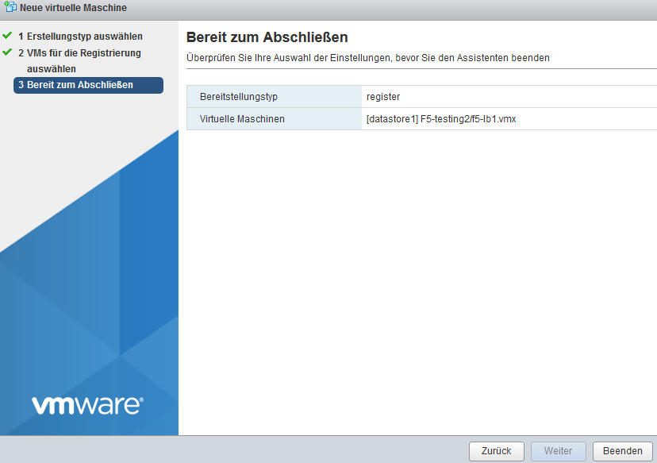657x463 pixels.
Task: Go to step 1 Erstellungstyp auswählen
Action: [x=80, y=37]
